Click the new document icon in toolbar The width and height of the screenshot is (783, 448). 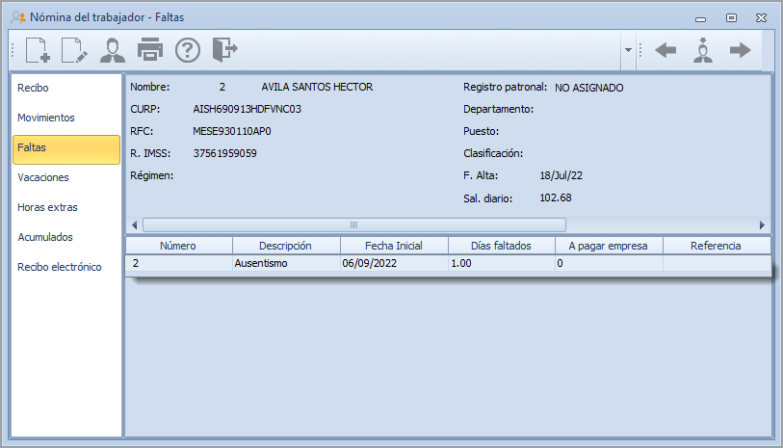tap(38, 49)
